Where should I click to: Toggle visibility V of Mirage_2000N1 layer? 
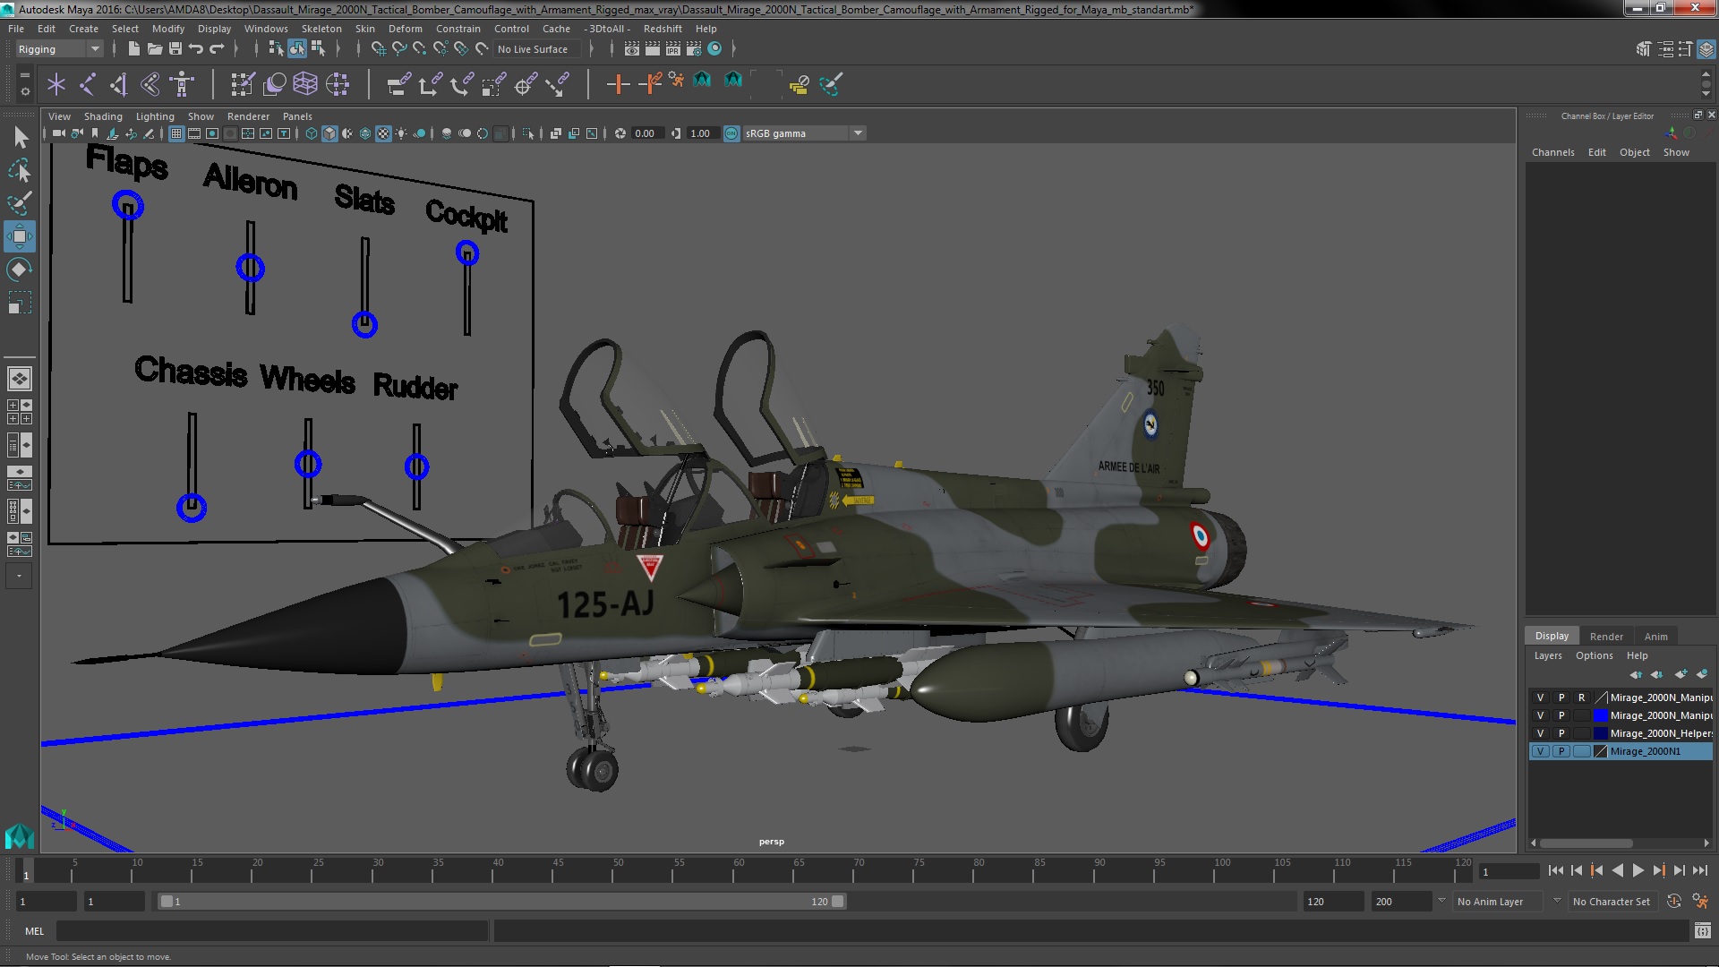[1540, 751]
